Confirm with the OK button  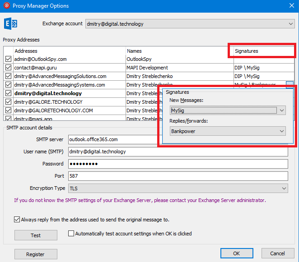237,253
